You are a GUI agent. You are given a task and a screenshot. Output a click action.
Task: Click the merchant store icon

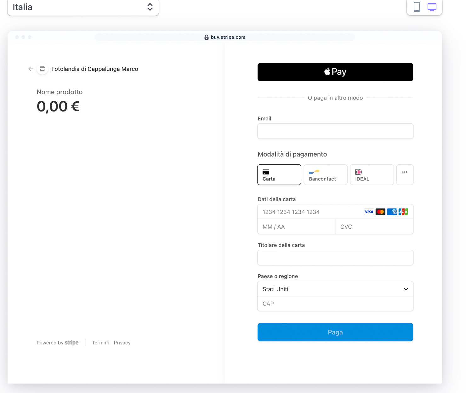tap(43, 69)
